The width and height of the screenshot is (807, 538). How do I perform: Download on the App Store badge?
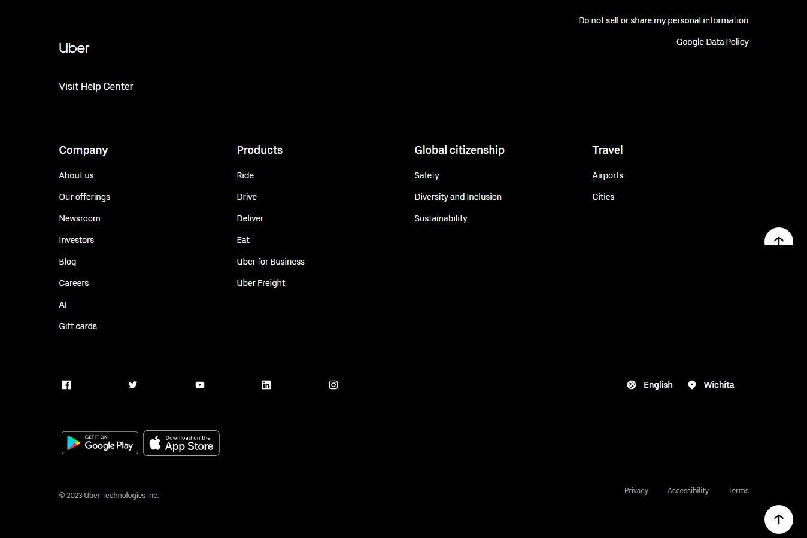(181, 443)
